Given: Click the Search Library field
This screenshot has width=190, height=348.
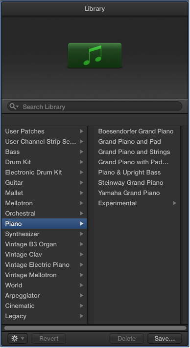Looking at the screenshot, I should (95, 107).
